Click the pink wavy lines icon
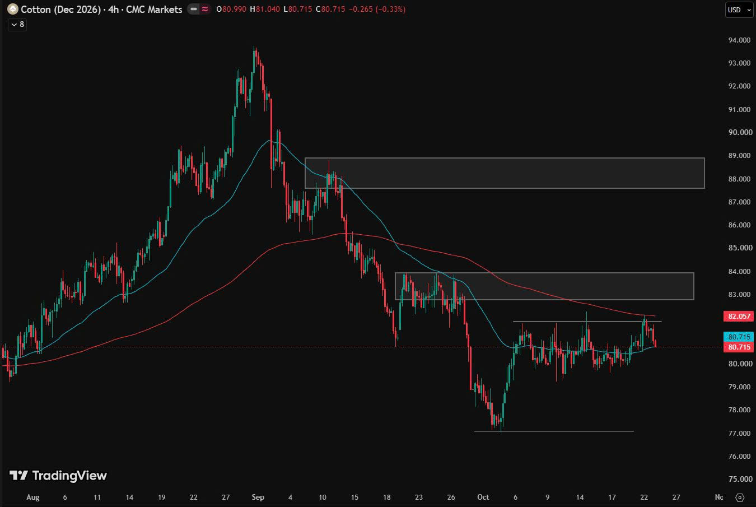756x507 pixels. 205,9
